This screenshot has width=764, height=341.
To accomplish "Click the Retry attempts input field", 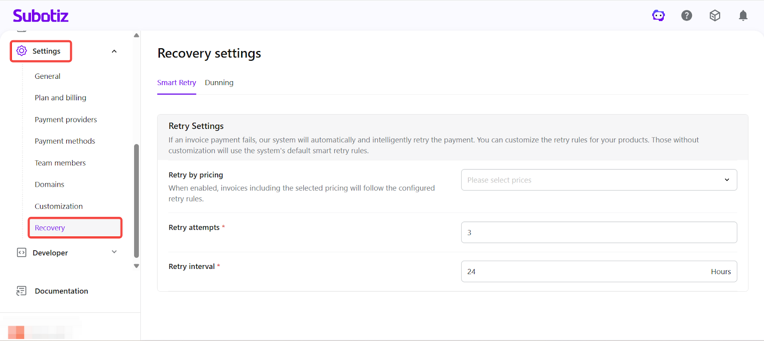I will (598, 233).
